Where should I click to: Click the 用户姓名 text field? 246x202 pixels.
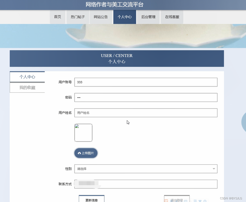coord(146,113)
